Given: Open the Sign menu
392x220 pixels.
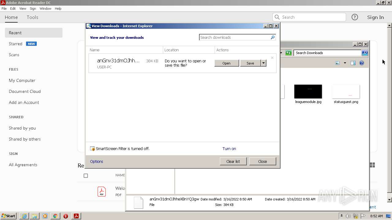Looking at the screenshot, I should [x=33, y=9].
